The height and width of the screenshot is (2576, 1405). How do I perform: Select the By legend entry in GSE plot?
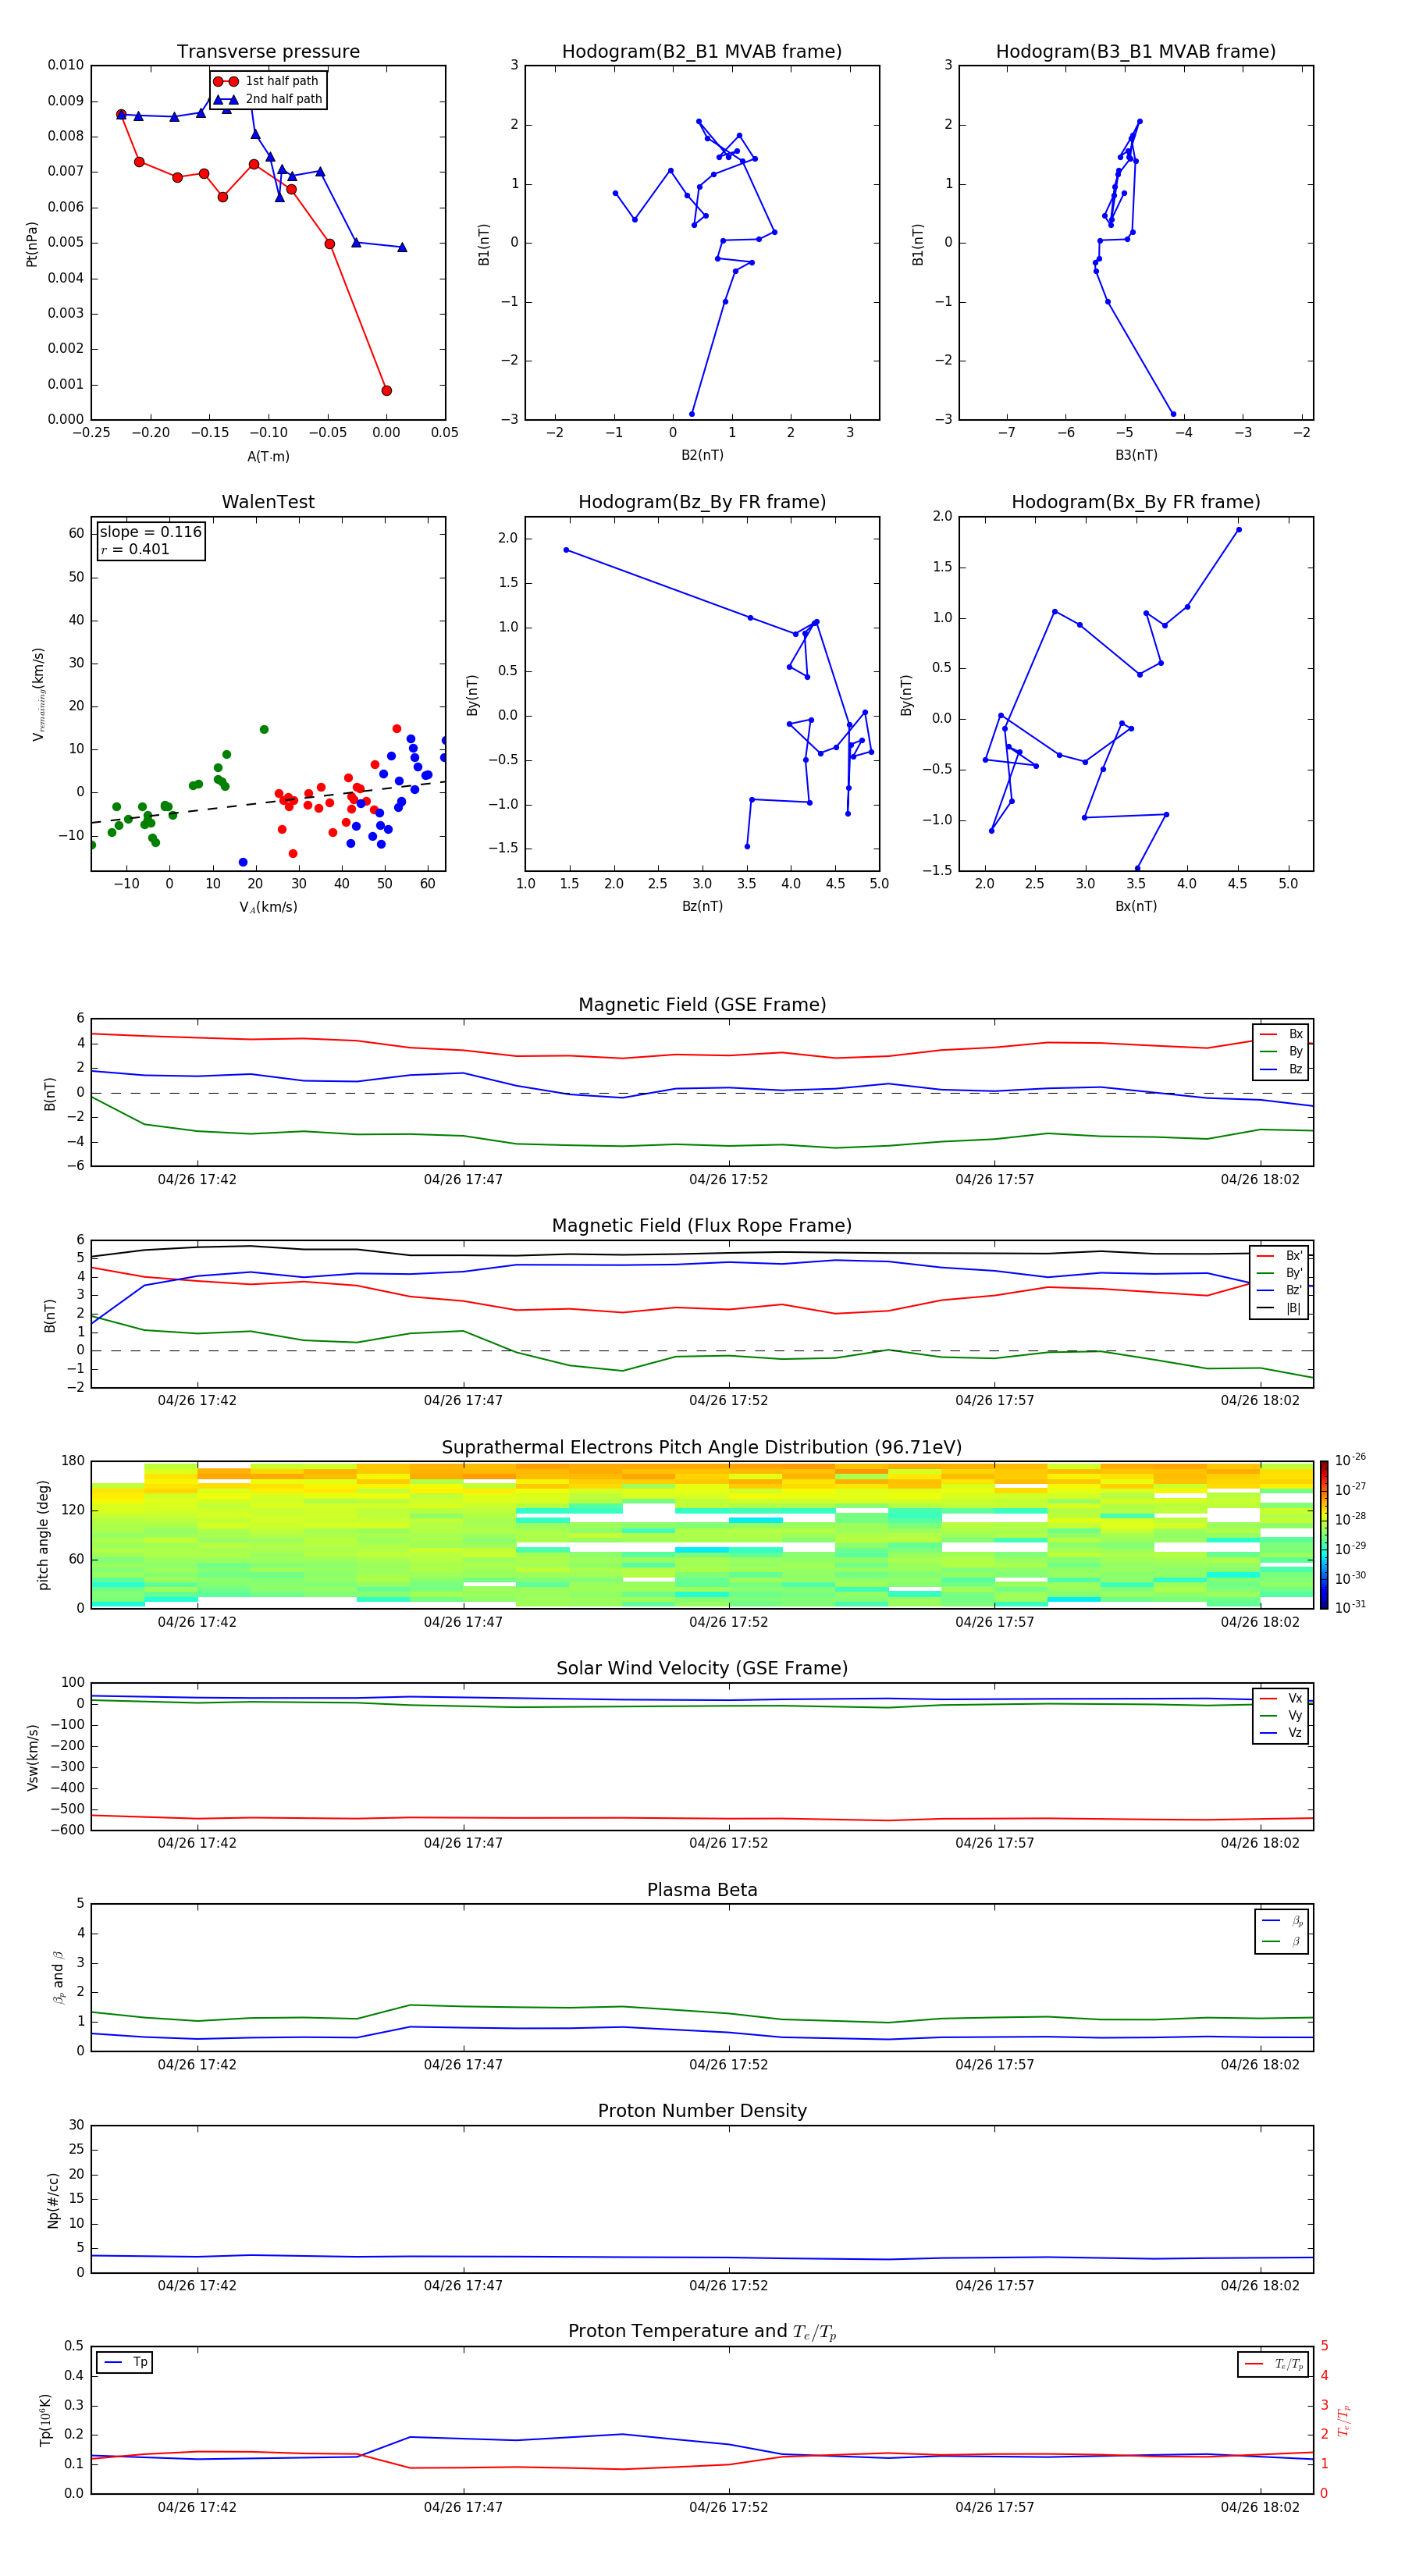(x=1281, y=1051)
